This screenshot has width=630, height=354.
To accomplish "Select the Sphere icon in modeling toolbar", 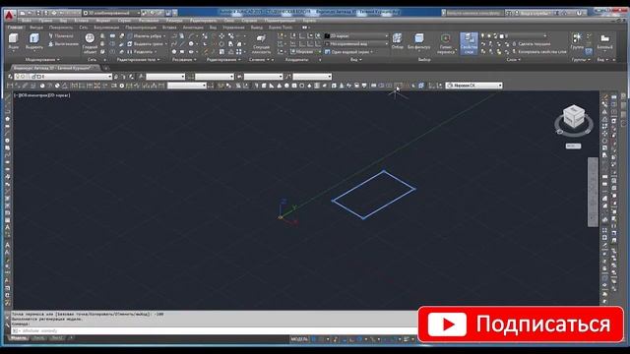I will pos(286,86).
